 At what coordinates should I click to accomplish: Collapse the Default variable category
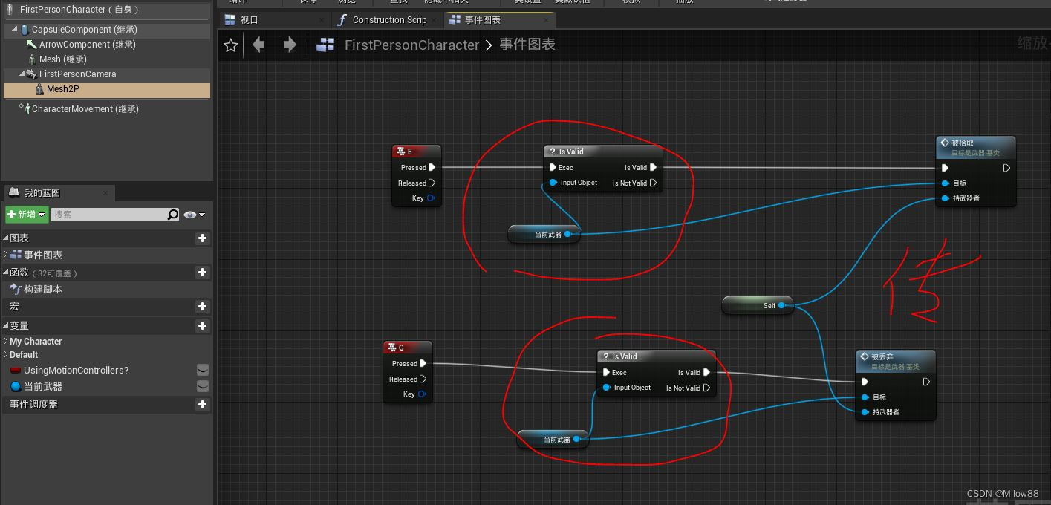point(6,355)
